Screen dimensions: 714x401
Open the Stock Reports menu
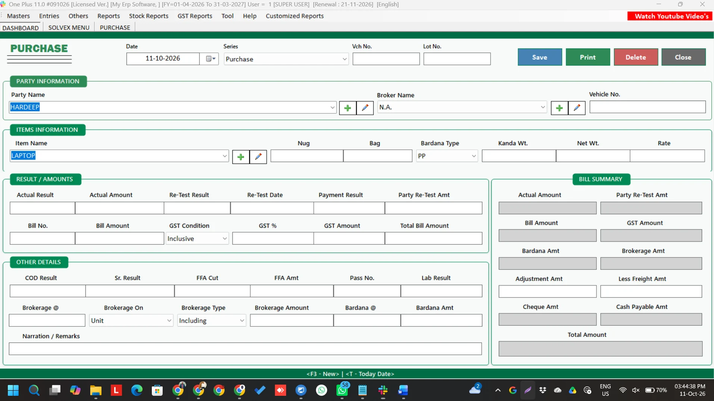(x=148, y=16)
